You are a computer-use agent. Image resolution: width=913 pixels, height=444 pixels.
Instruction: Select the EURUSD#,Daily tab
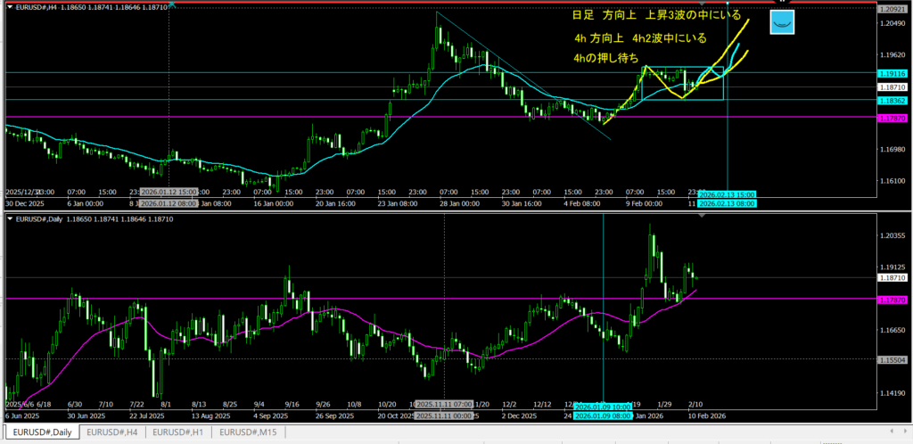pyautogui.click(x=40, y=432)
